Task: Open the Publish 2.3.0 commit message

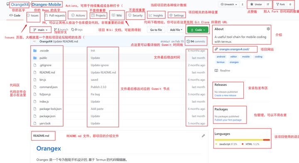Action: [x=98, y=87]
